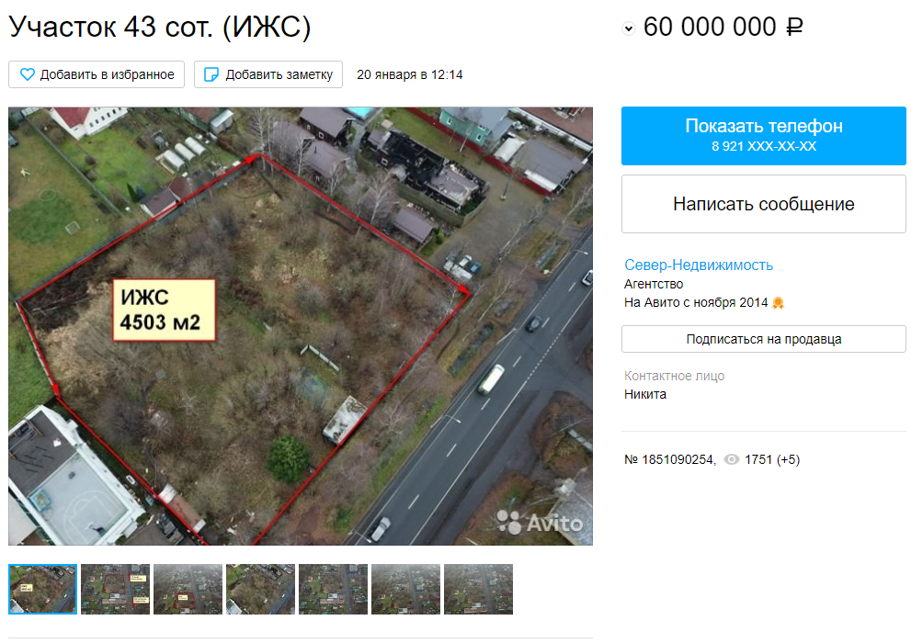911x643 pixels.
Task: Expand the price dropdown chevron
Action: [x=629, y=28]
